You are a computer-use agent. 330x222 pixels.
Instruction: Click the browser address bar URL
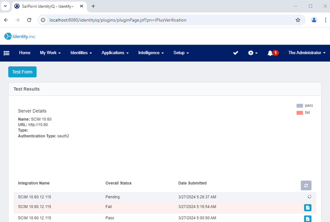click(118, 20)
